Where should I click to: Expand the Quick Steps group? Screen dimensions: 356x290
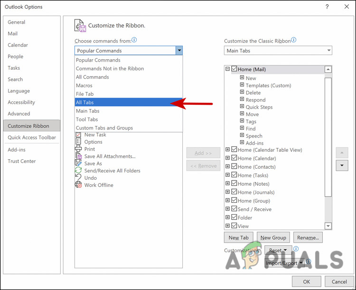(242, 106)
